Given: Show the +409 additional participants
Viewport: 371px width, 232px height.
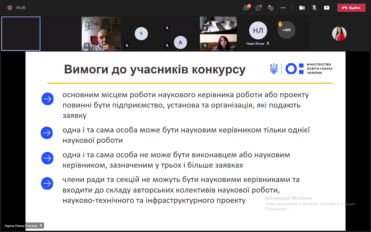Looking at the screenshot, I should (286, 30).
